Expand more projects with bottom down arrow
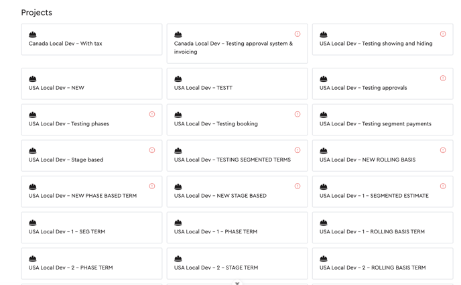The width and height of the screenshot is (461, 285). 237,283
